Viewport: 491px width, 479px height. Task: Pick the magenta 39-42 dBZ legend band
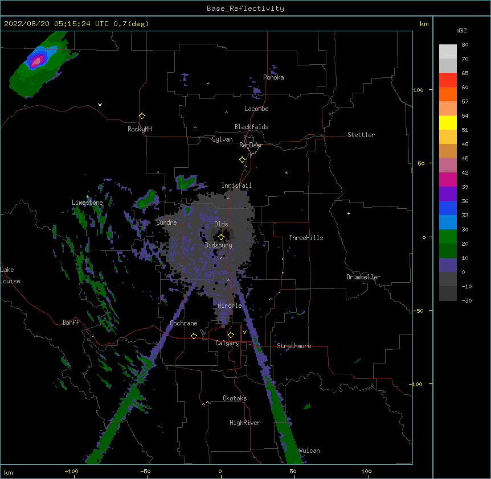pos(448,179)
